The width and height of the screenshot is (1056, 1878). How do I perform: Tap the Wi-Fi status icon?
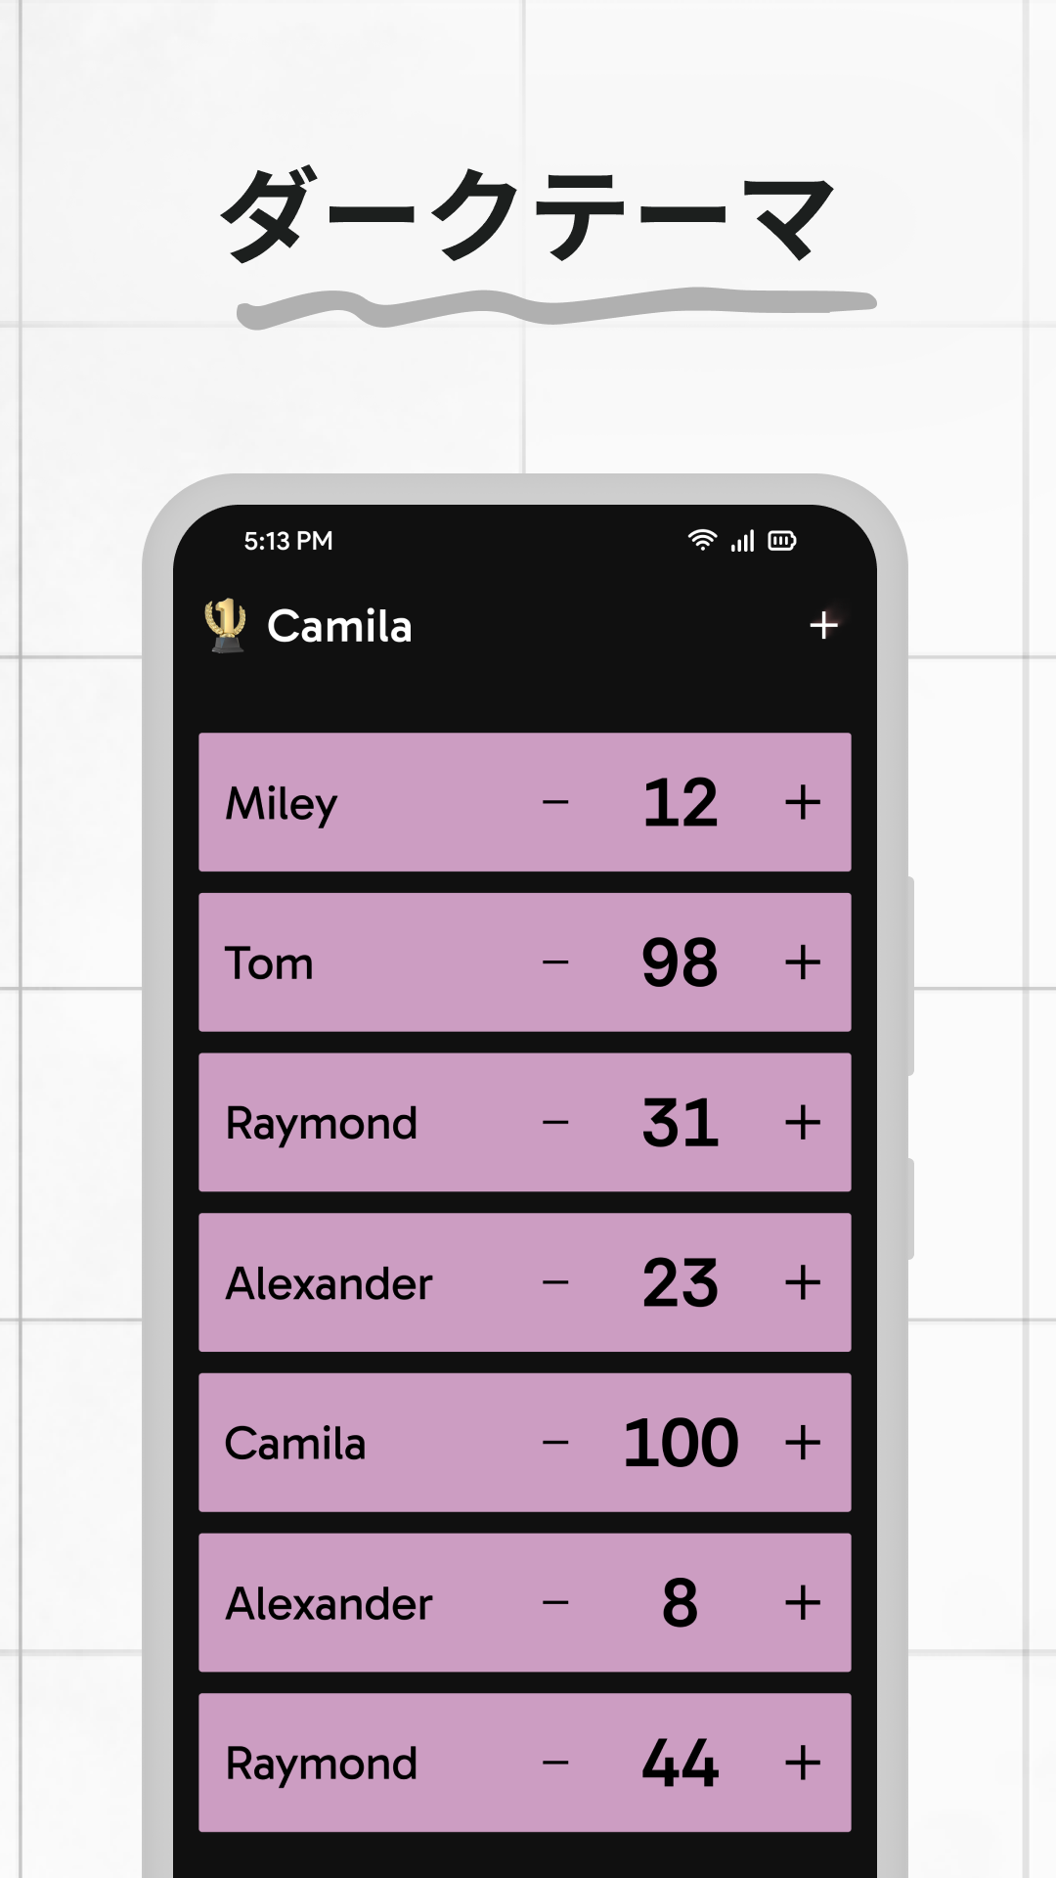(702, 540)
